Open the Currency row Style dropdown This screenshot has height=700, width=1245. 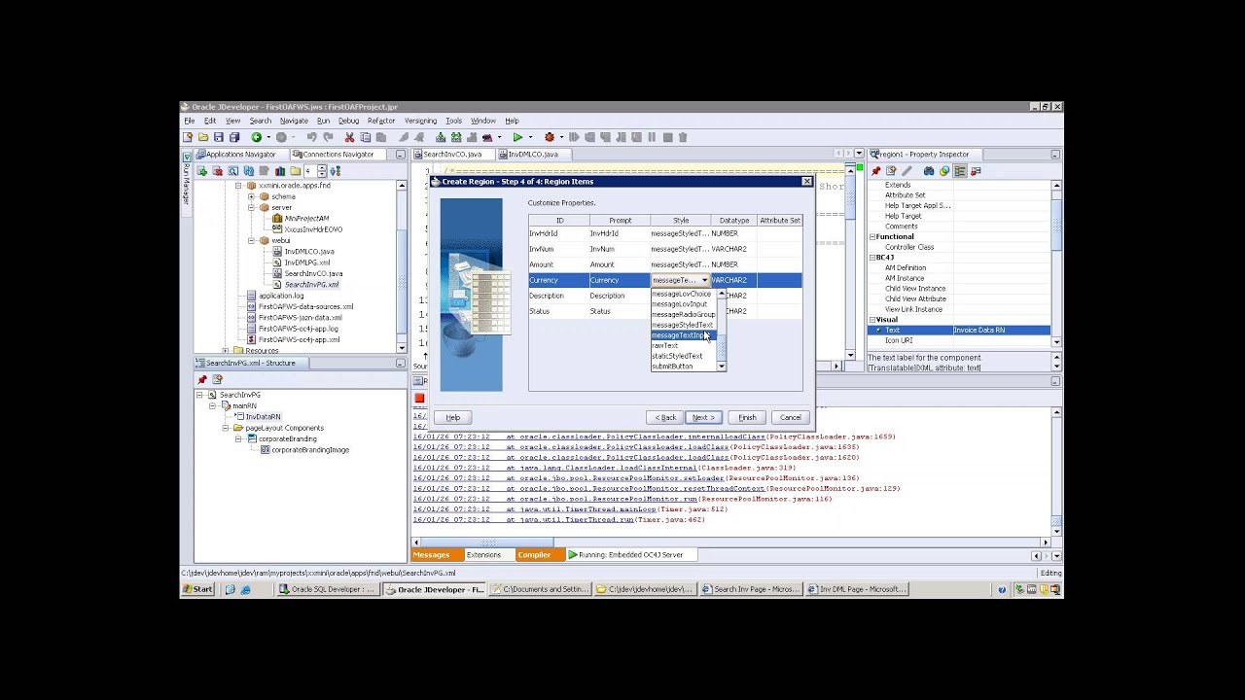tap(704, 280)
